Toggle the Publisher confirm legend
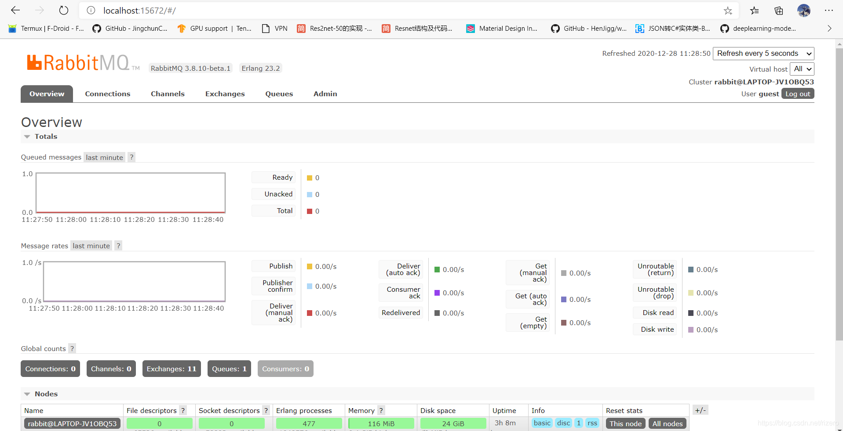This screenshot has width=843, height=431. pos(274,286)
